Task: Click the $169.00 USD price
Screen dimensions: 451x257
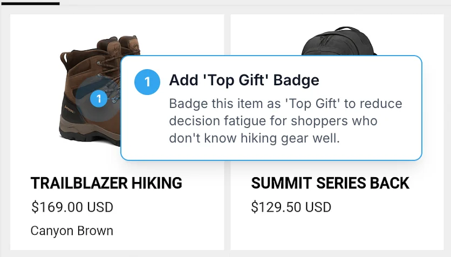Action: pos(72,207)
